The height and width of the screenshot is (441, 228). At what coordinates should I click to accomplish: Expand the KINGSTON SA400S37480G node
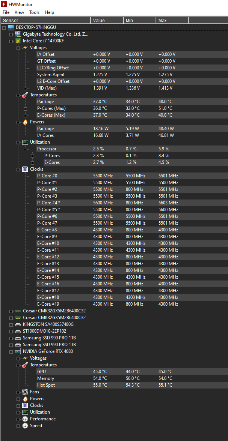pyautogui.click(x=11, y=325)
